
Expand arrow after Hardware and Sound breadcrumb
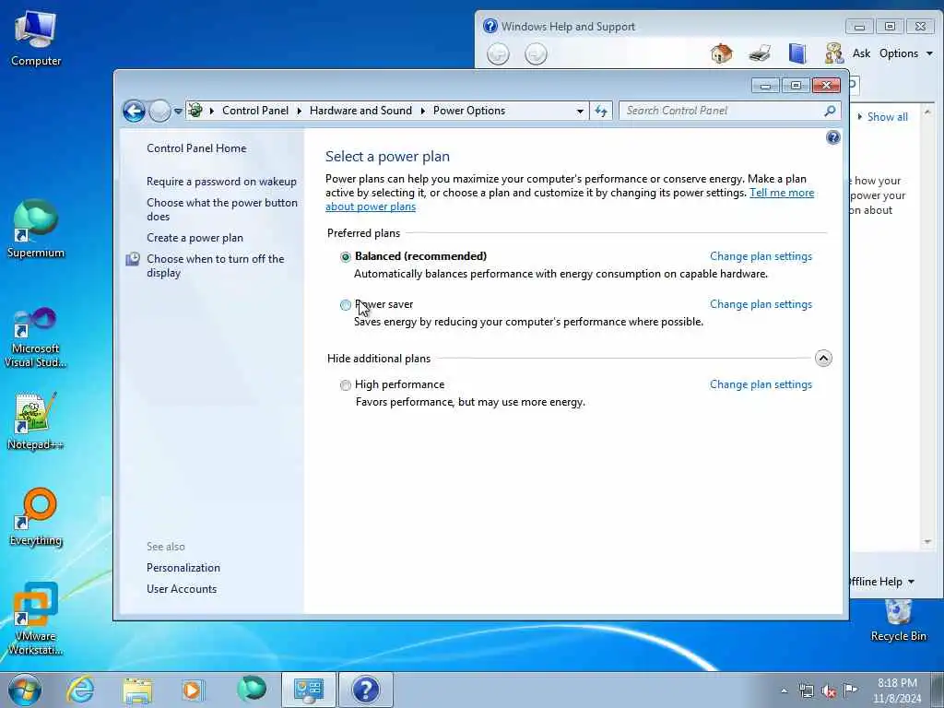pos(422,111)
